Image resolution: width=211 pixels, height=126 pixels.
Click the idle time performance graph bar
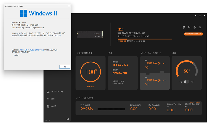click(111, 109)
